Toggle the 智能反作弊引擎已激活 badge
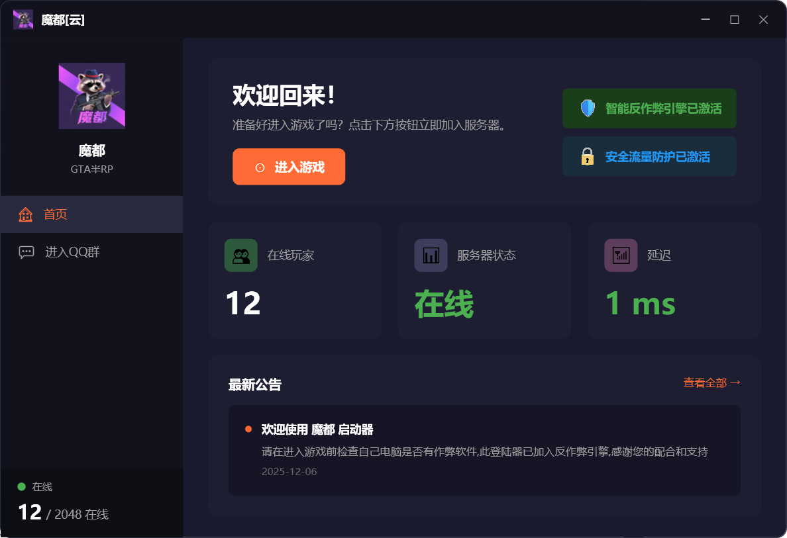Viewport: 787px width, 538px height. [649, 107]
